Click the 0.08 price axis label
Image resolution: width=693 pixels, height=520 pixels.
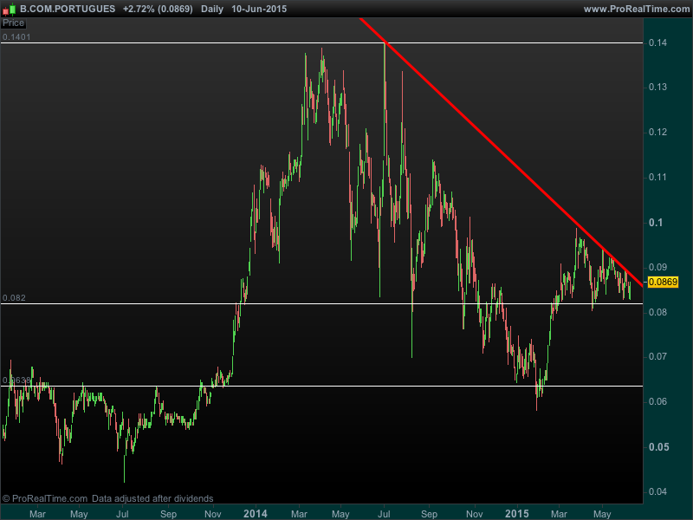click(x=657, y=312)
